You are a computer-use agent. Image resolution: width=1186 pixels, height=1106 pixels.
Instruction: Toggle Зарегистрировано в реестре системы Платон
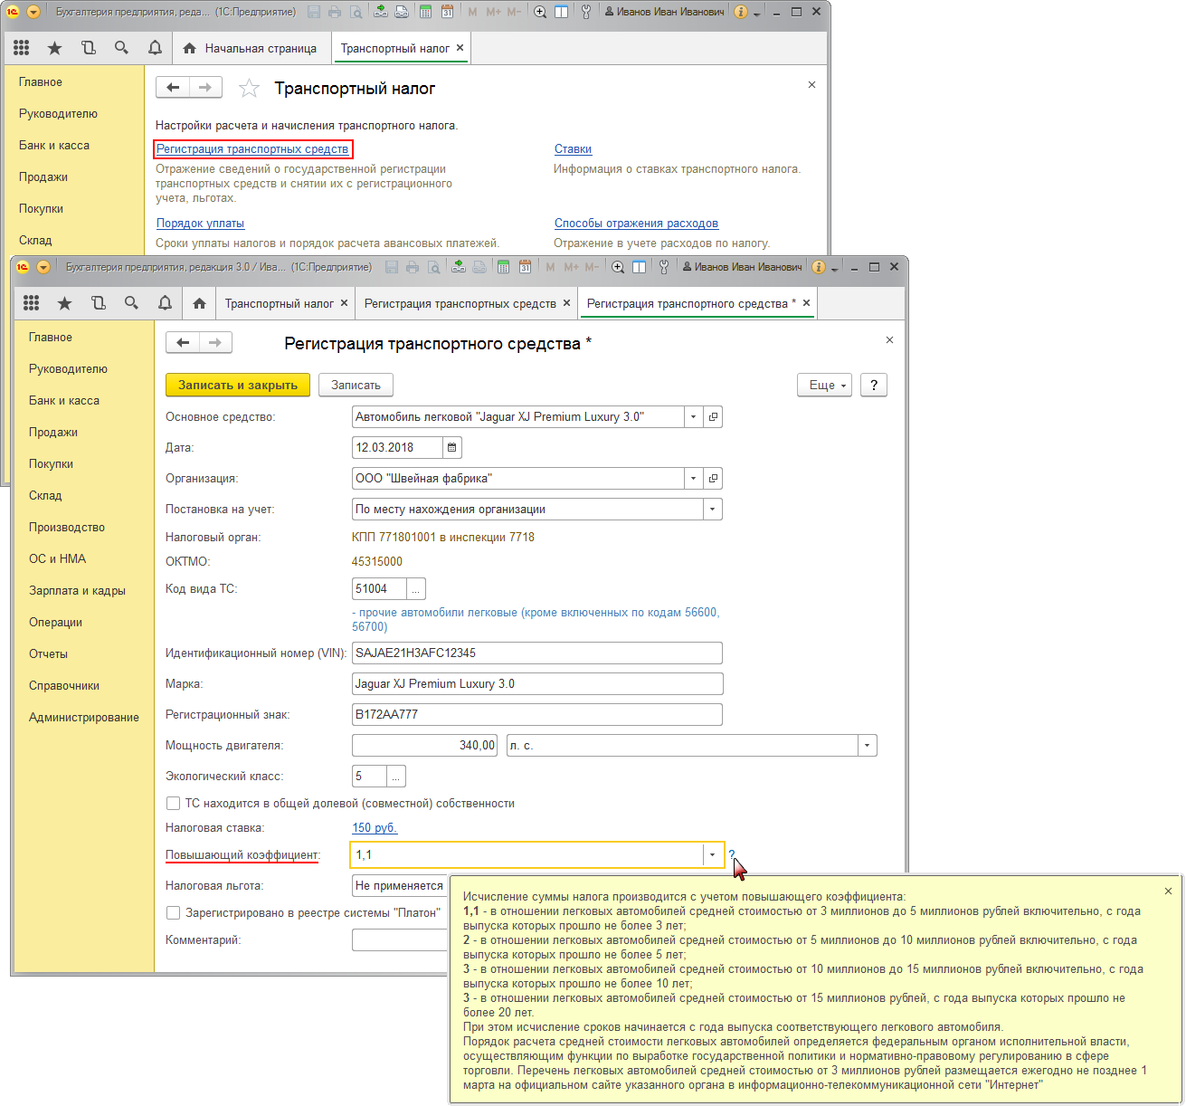pyautogui.click(x=173, y=912)
